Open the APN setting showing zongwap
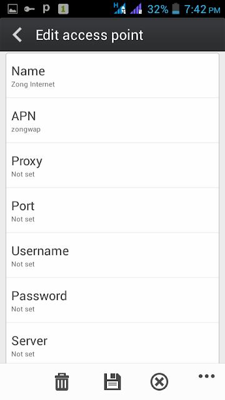The width and height of the screenshot is (225, 400). pos(112,121)
